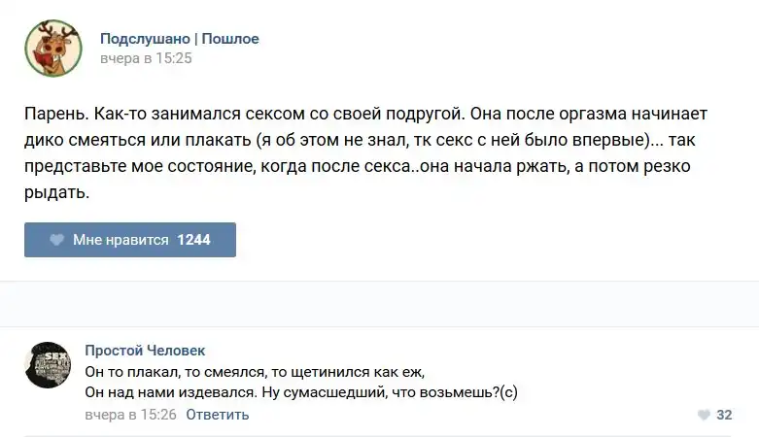The image size is (759, 437).
Task: Click the comment's 32 likes count
Action: 724,415
